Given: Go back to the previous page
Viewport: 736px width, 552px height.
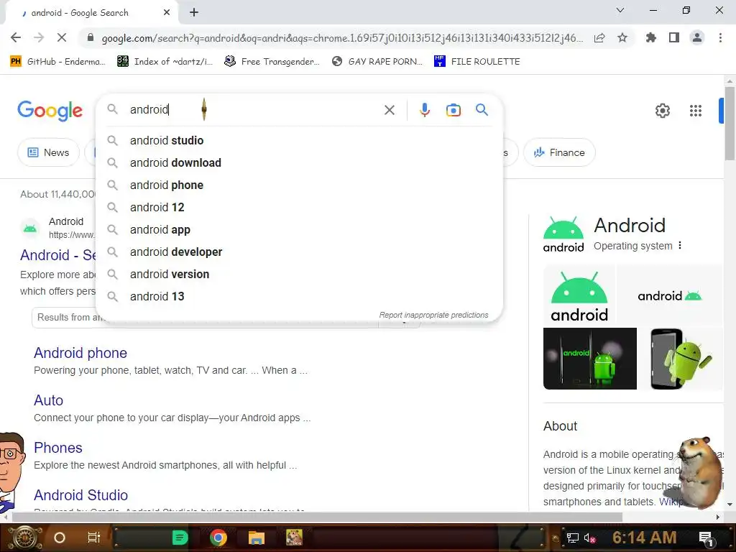Looking at the screenshot, I should tap(16, 37).
